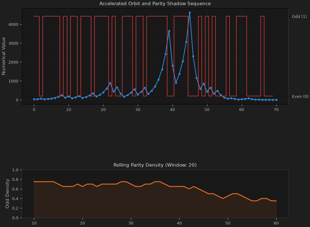The width and height of the screenshot is (310, 227).
Task: Select x-axis tick 20 in the density chart
Action: 82,223
